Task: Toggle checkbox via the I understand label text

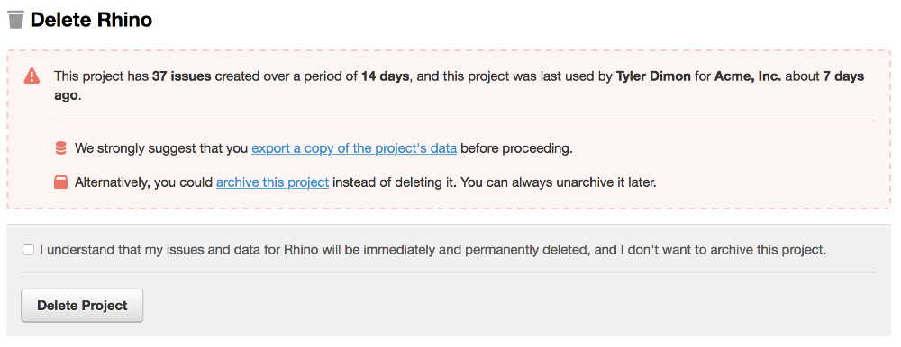Action: [x=432, y=251]
